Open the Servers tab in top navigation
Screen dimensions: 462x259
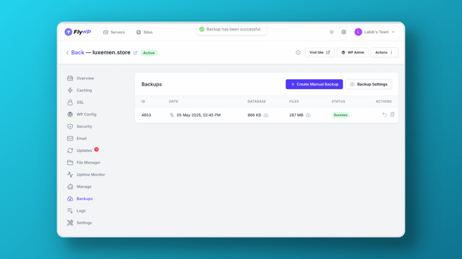(x=114, y=32)
